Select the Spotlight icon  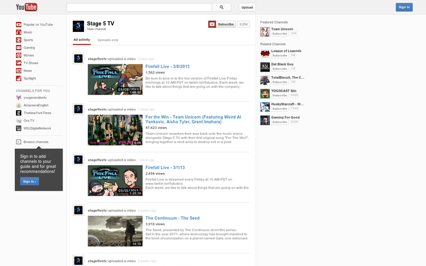(18, 78)
